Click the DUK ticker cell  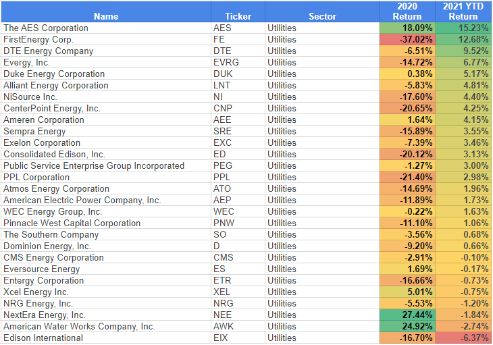pos(238,74)
